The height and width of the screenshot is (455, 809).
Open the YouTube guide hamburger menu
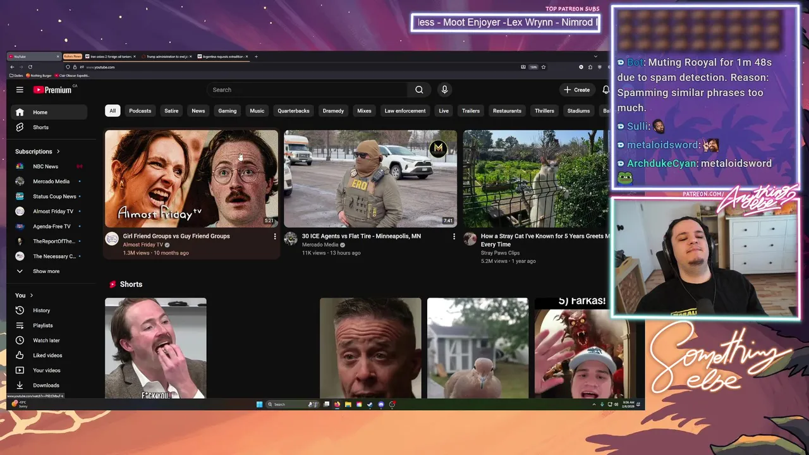click(x=20, y=90)
